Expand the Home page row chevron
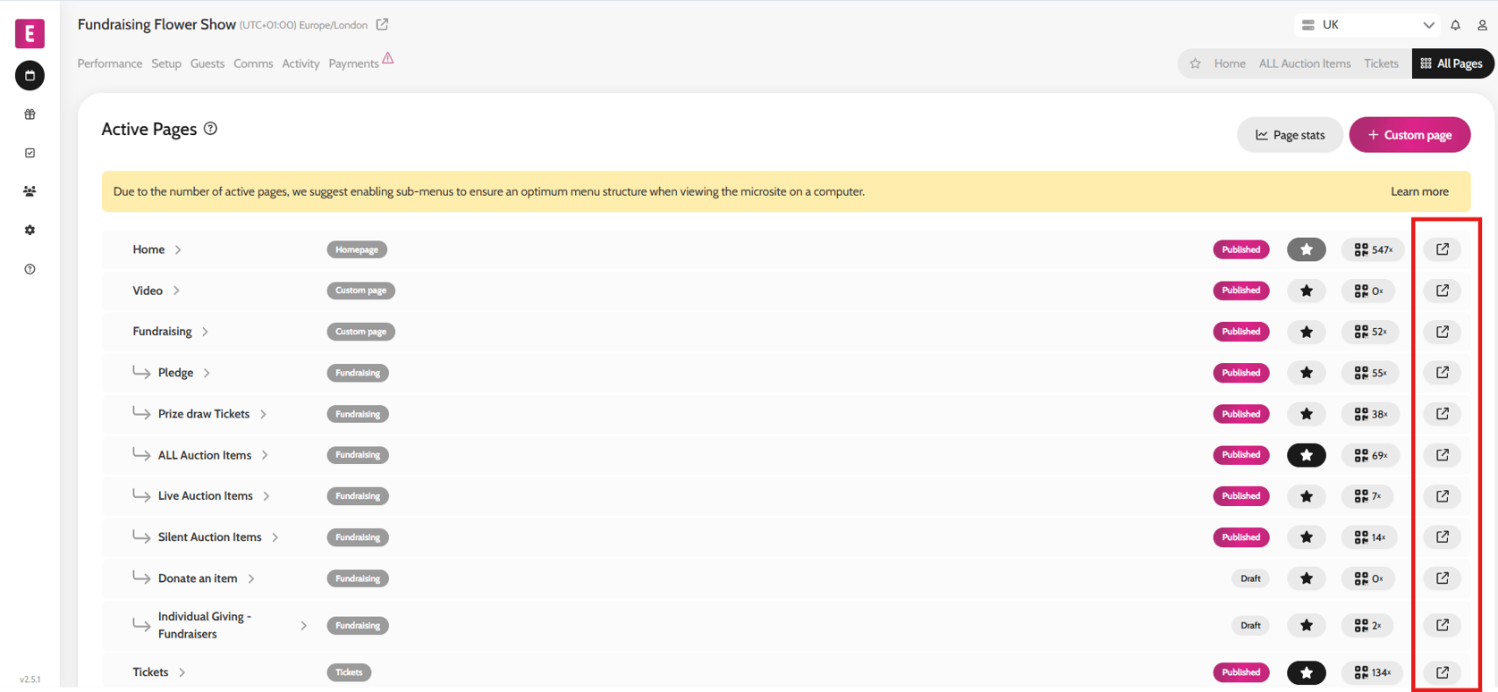 (x=178, y=249)
